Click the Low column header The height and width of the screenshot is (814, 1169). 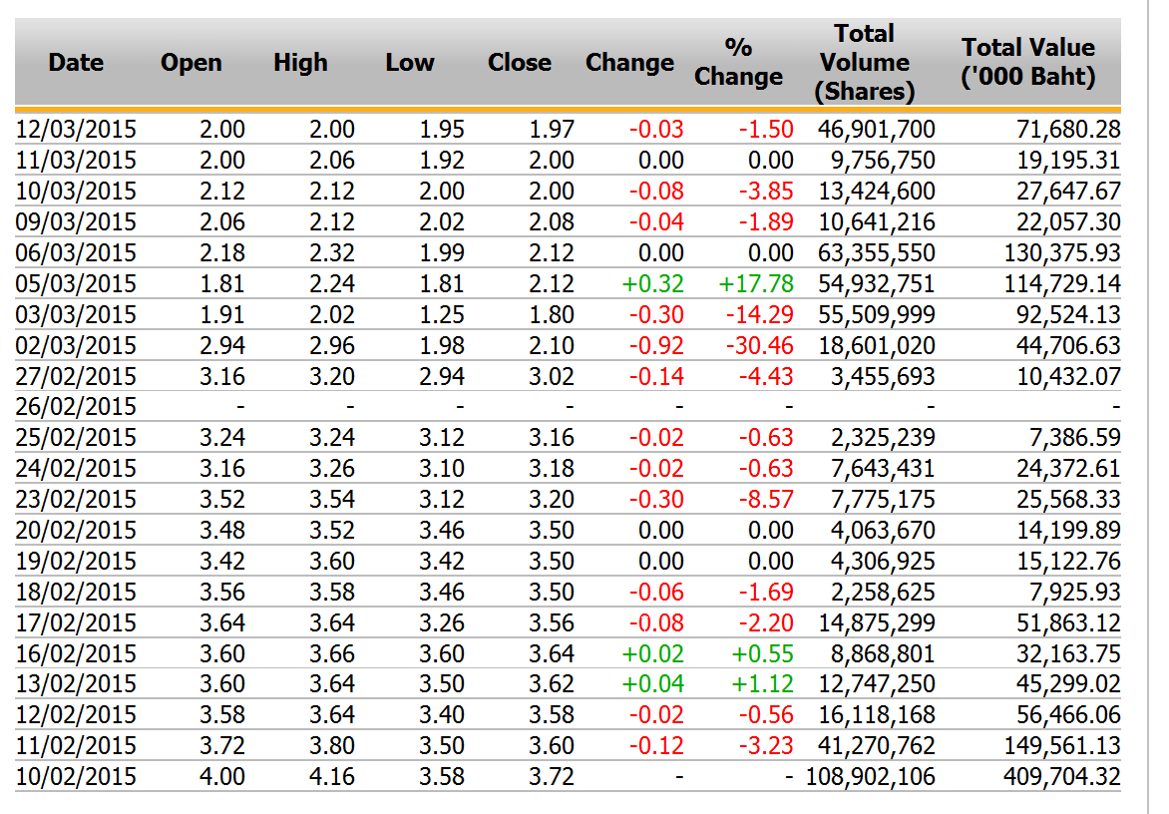pyautogui.click(x=410, y=62)
